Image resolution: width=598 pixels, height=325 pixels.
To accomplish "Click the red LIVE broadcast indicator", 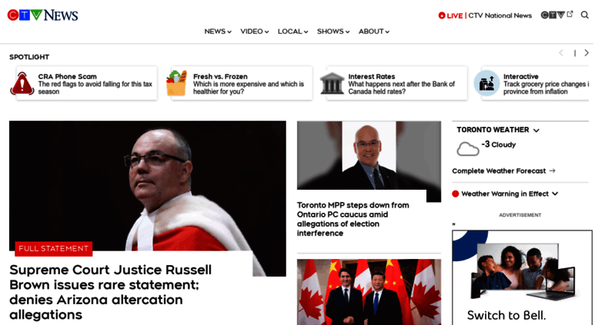I will point(450,15).
